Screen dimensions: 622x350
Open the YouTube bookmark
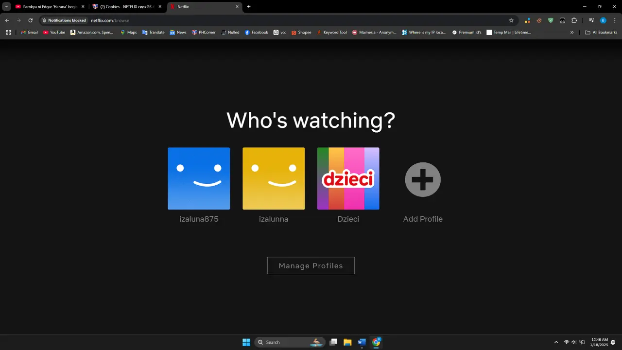pyautogui.click(x=54, y=33)
